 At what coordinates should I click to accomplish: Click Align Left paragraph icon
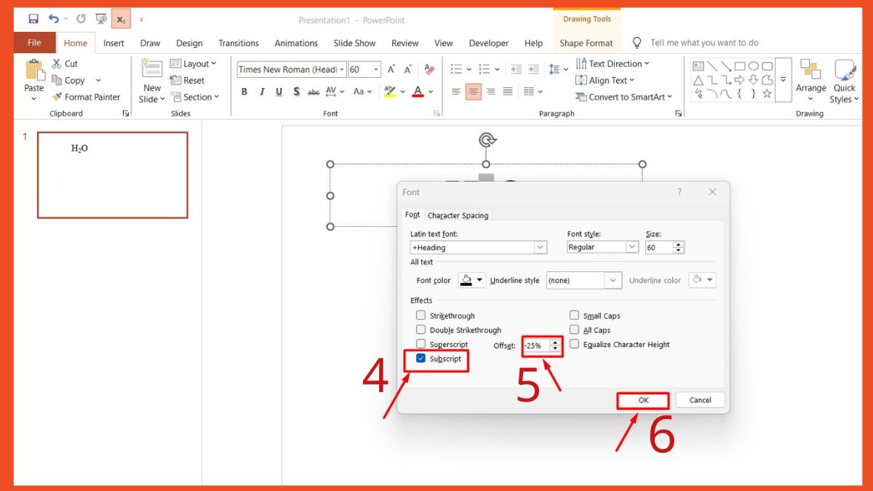[x=456, y=92]
